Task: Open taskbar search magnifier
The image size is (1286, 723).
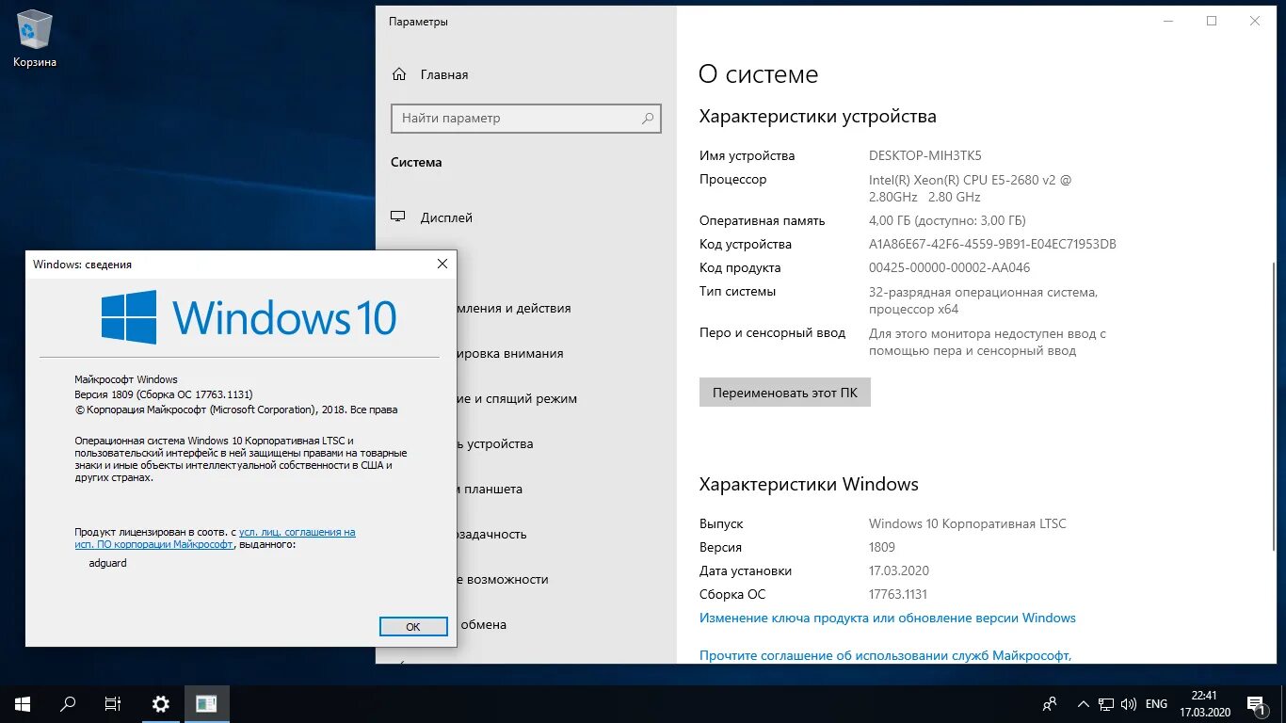Action: 68,703
